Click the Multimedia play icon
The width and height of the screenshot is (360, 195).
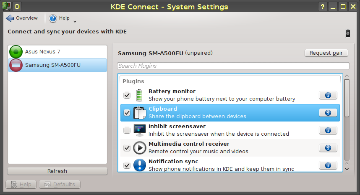click(x=140, y=148)
